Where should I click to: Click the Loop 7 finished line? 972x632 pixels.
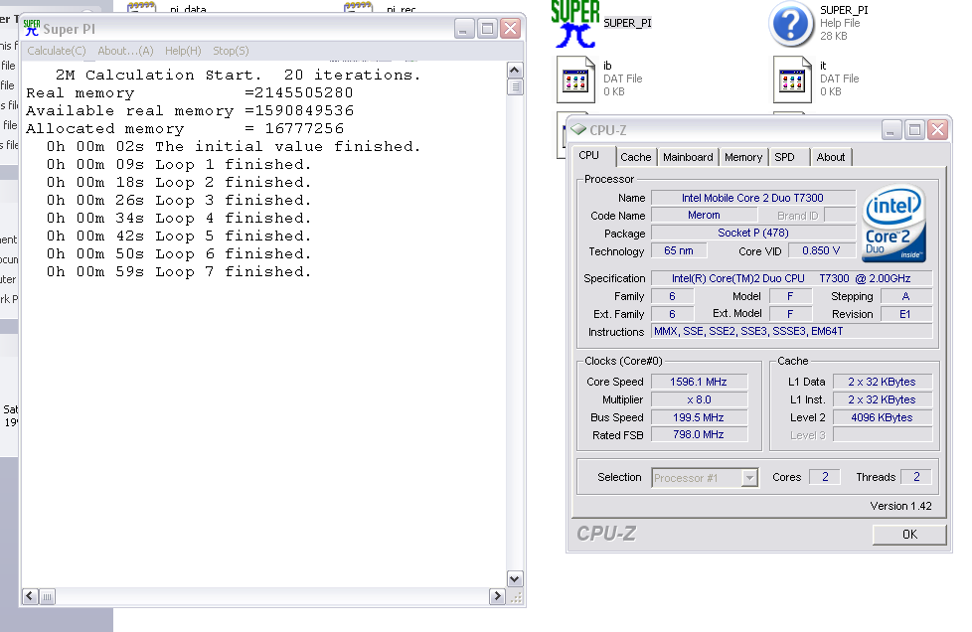[x=179, y=271]
